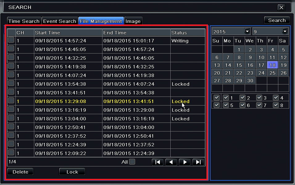Check the highlighted file starting at 13:29:08
The image size is (295, 185).
[11, 101]
